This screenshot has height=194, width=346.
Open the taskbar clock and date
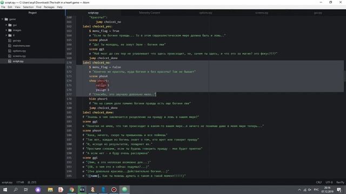point(327,190)
